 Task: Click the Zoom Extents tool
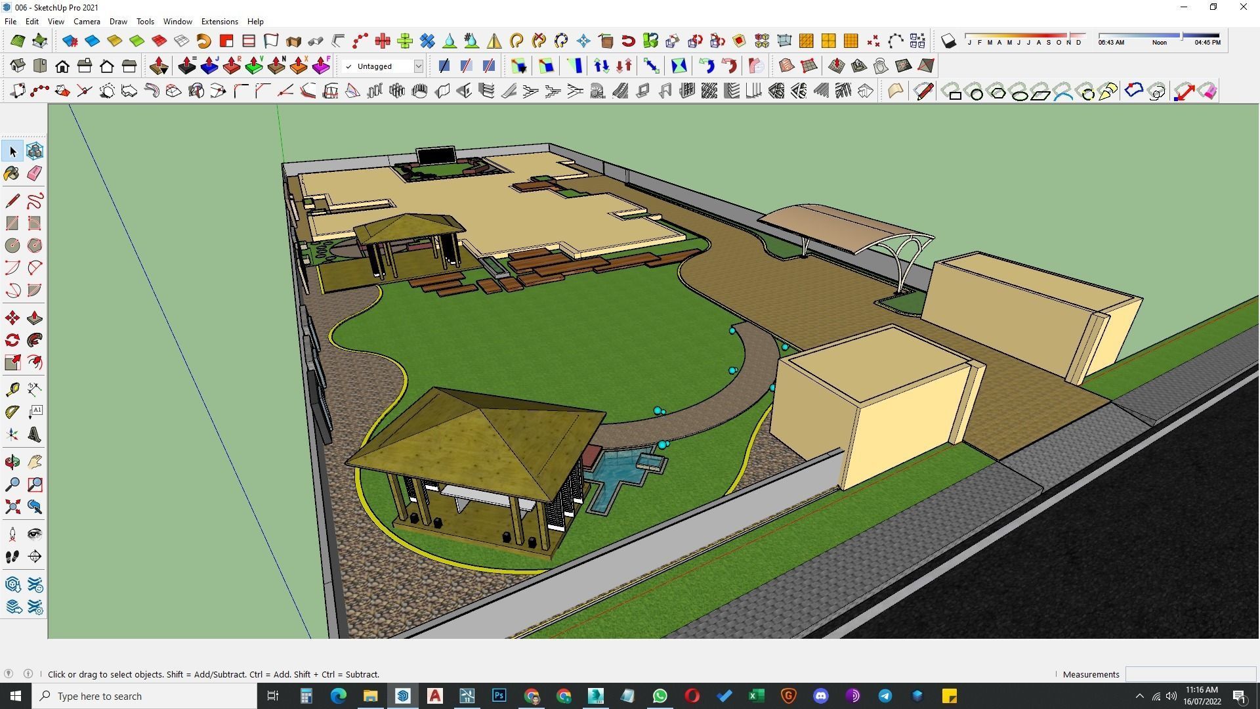12,507
